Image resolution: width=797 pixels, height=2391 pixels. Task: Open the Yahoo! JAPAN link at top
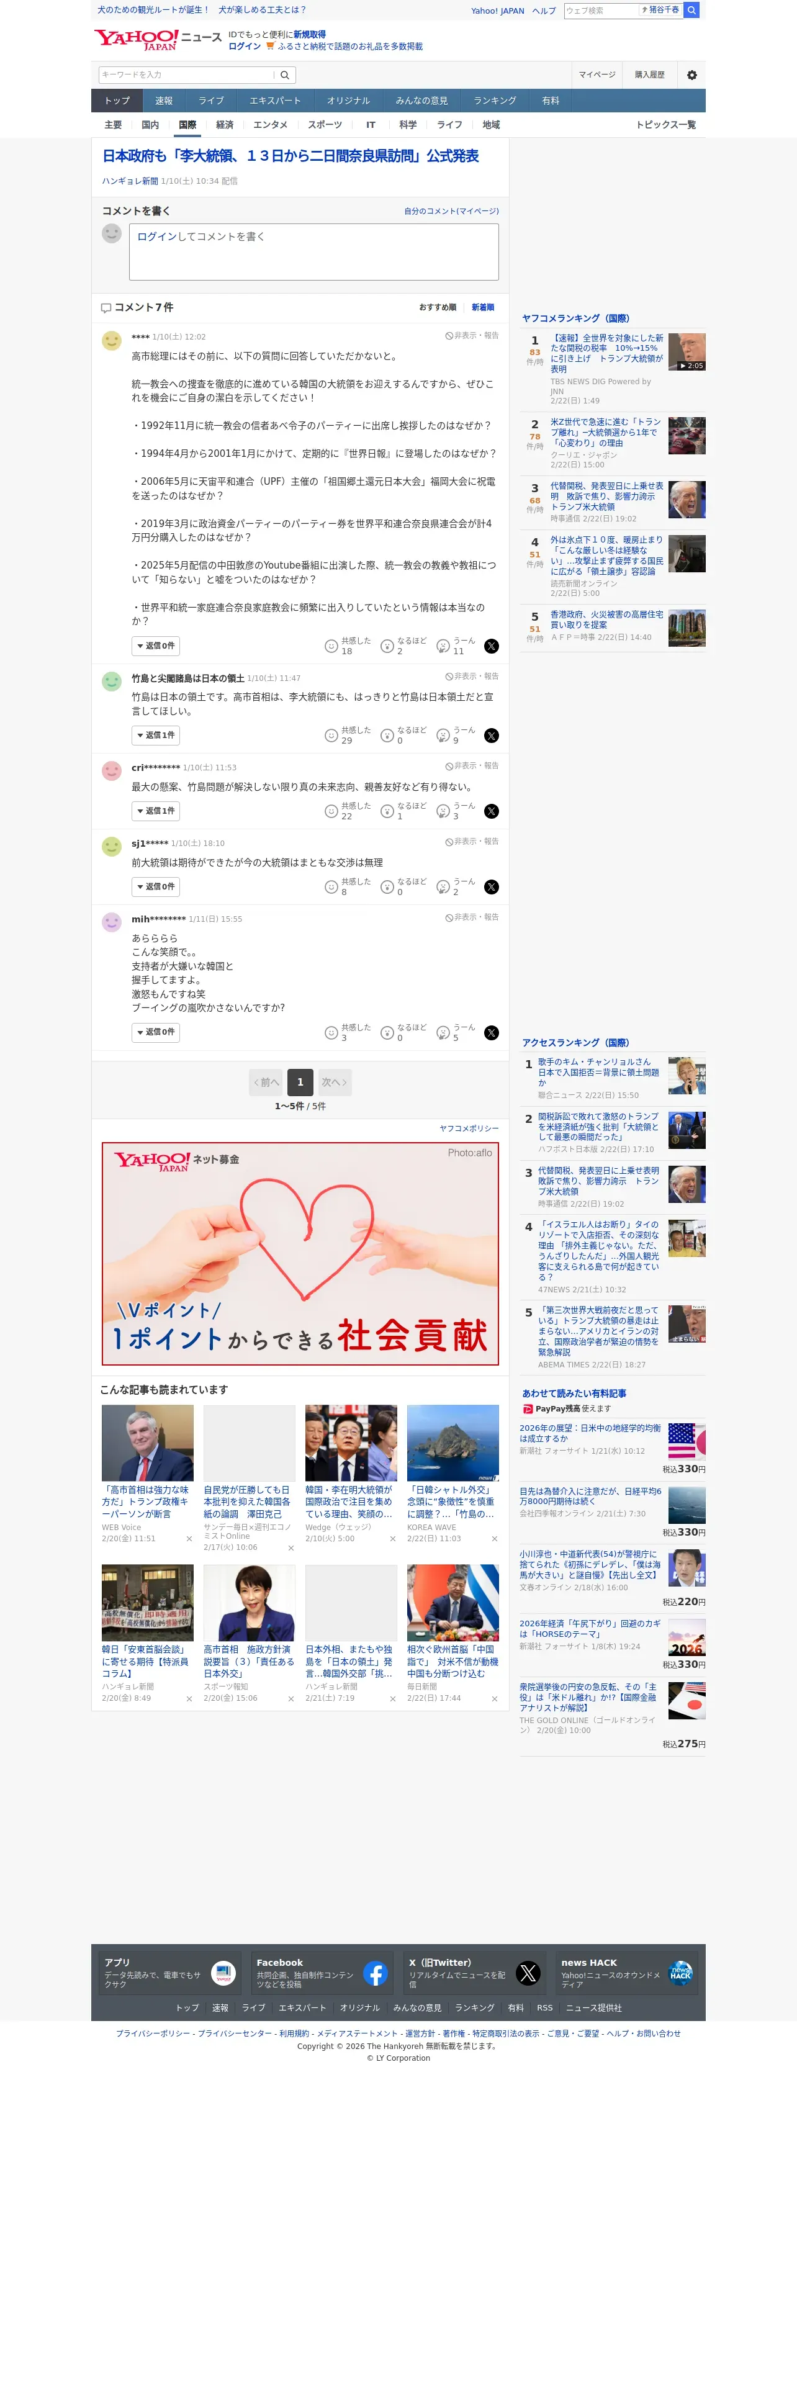pyautogui.click(x=497, y=11)
